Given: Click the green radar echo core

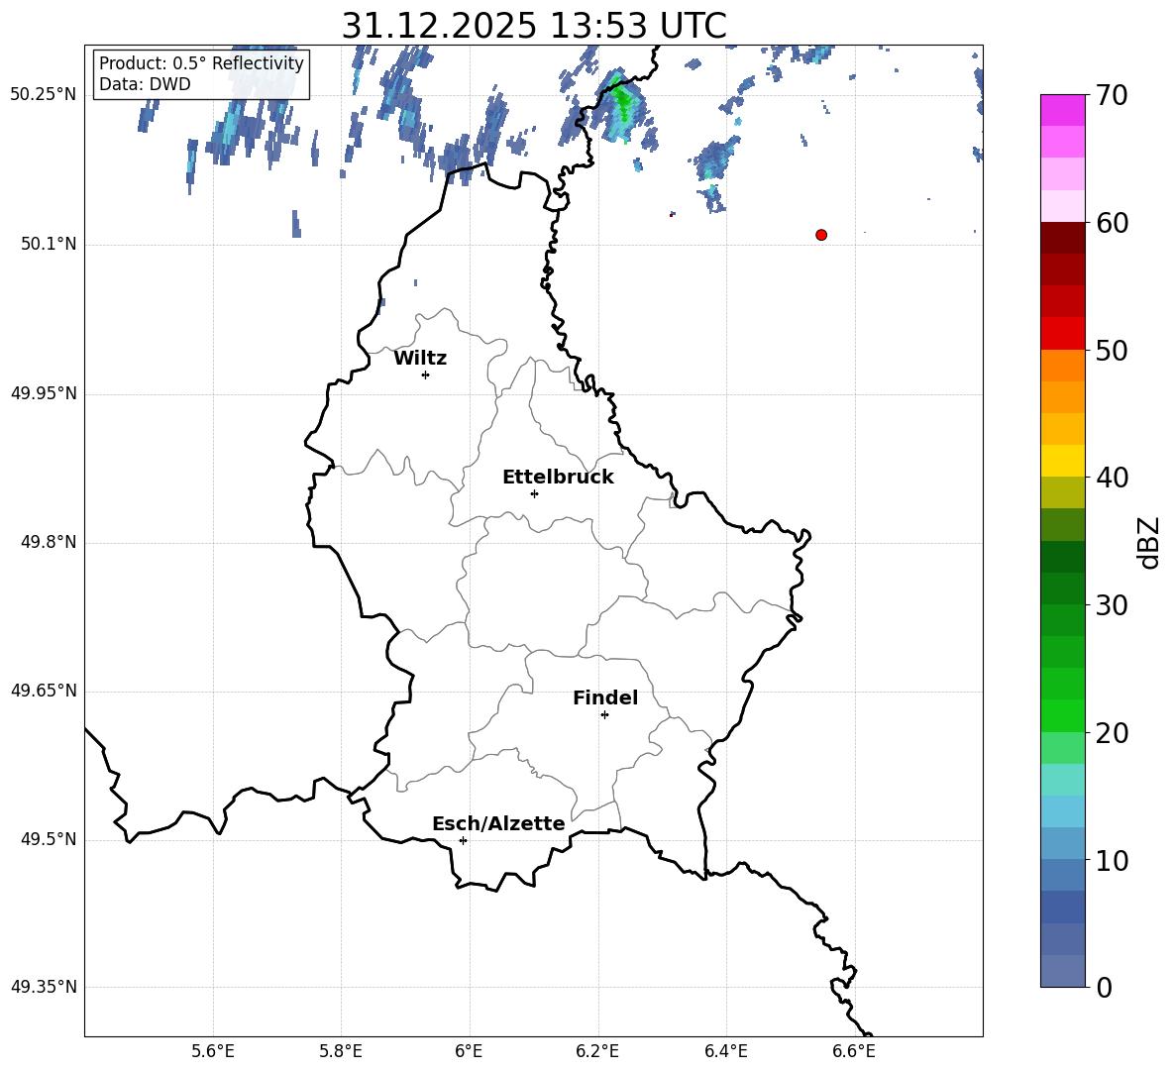Looking at the screenshot, I should click(x=623, y=100).
